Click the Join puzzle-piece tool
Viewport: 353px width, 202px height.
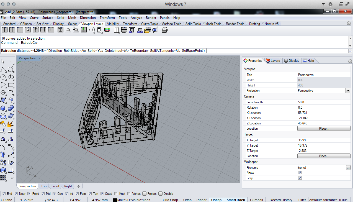(3, 124)
